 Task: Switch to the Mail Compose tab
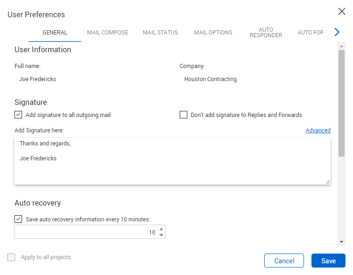click(x=107, y=33)
